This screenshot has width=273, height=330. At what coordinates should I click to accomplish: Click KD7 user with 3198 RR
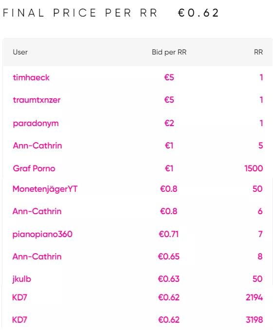[x=19, y=320]
